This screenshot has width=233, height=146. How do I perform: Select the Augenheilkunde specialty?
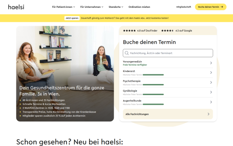(168, 102)
